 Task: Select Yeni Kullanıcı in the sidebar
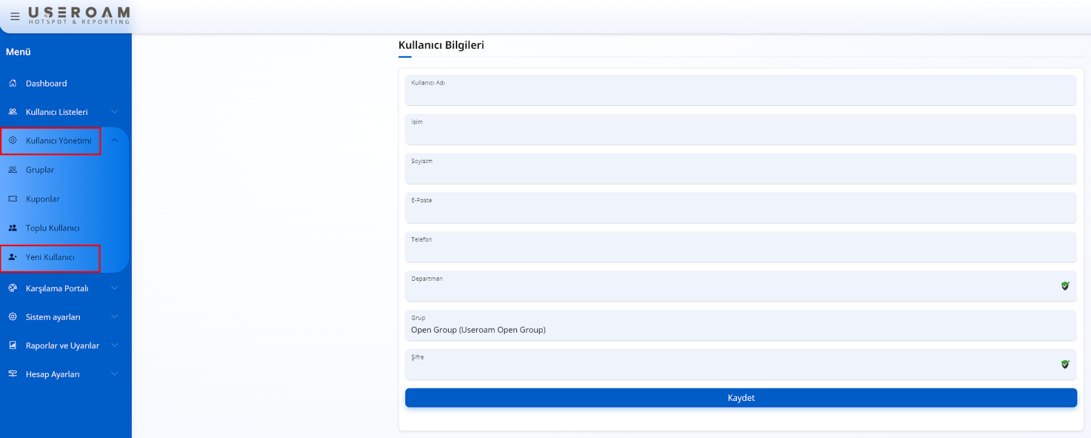pos(50,257)
